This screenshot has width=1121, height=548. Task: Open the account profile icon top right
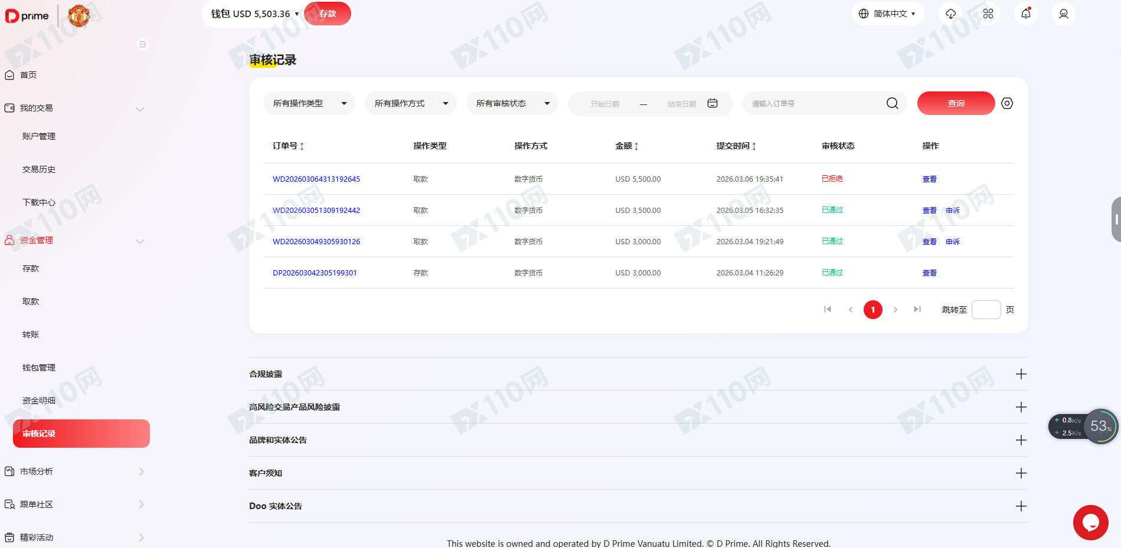1063,13
